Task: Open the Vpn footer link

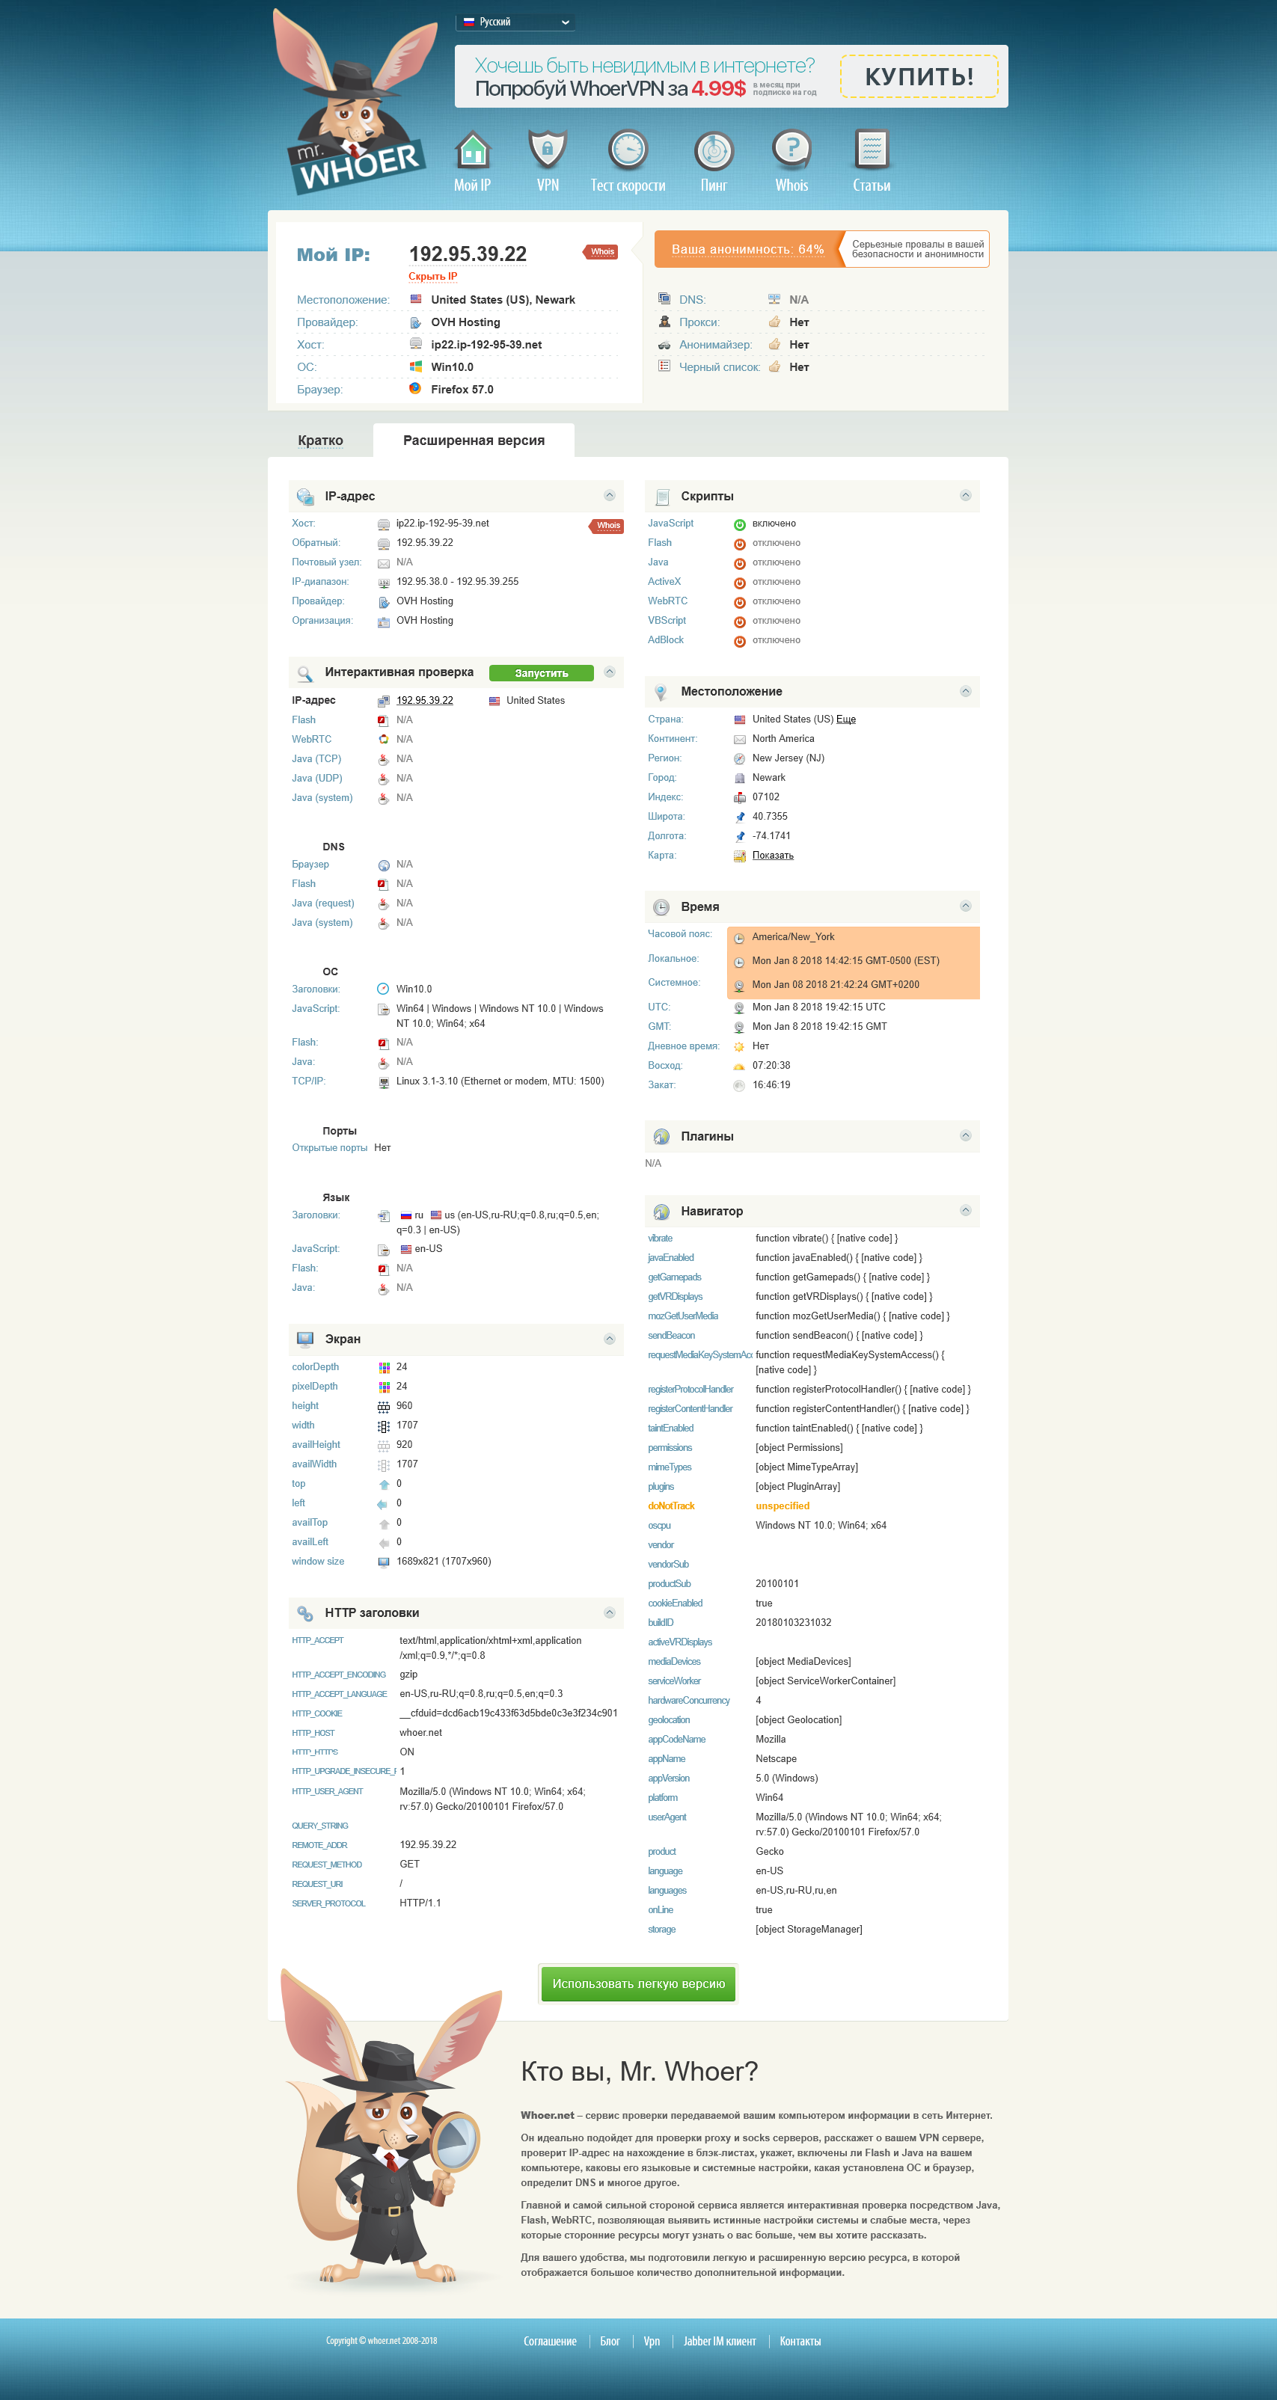Action: point(652,2342)
